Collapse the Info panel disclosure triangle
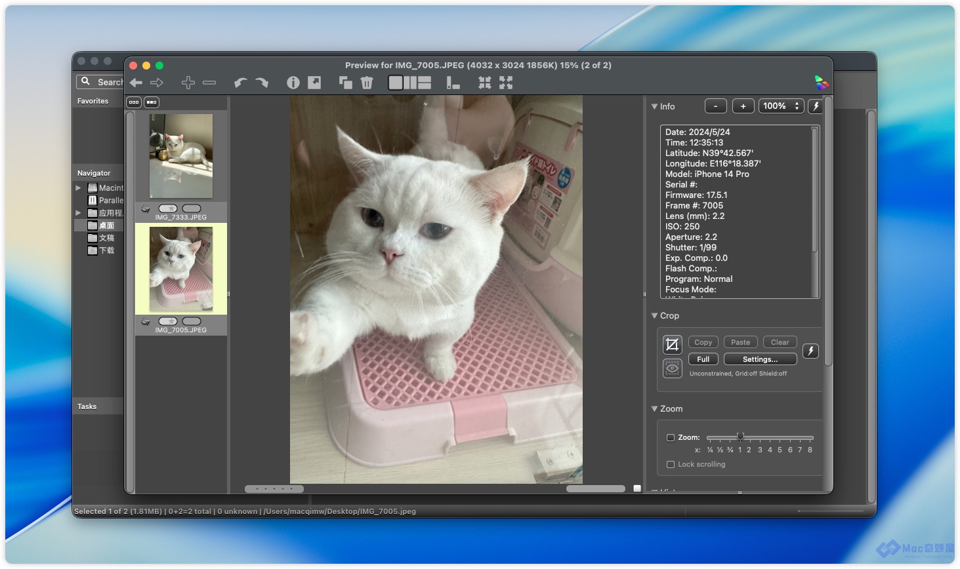This screenshot has width=960, height=569. point(654,106)
